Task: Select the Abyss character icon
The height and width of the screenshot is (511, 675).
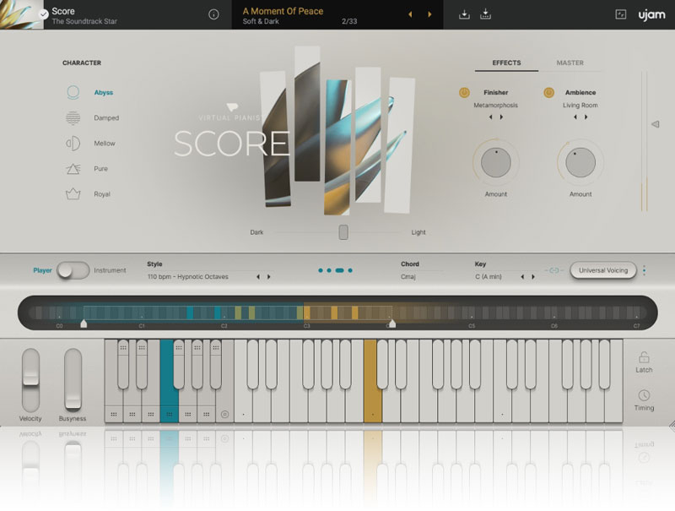Action: (x=73, y=92)
